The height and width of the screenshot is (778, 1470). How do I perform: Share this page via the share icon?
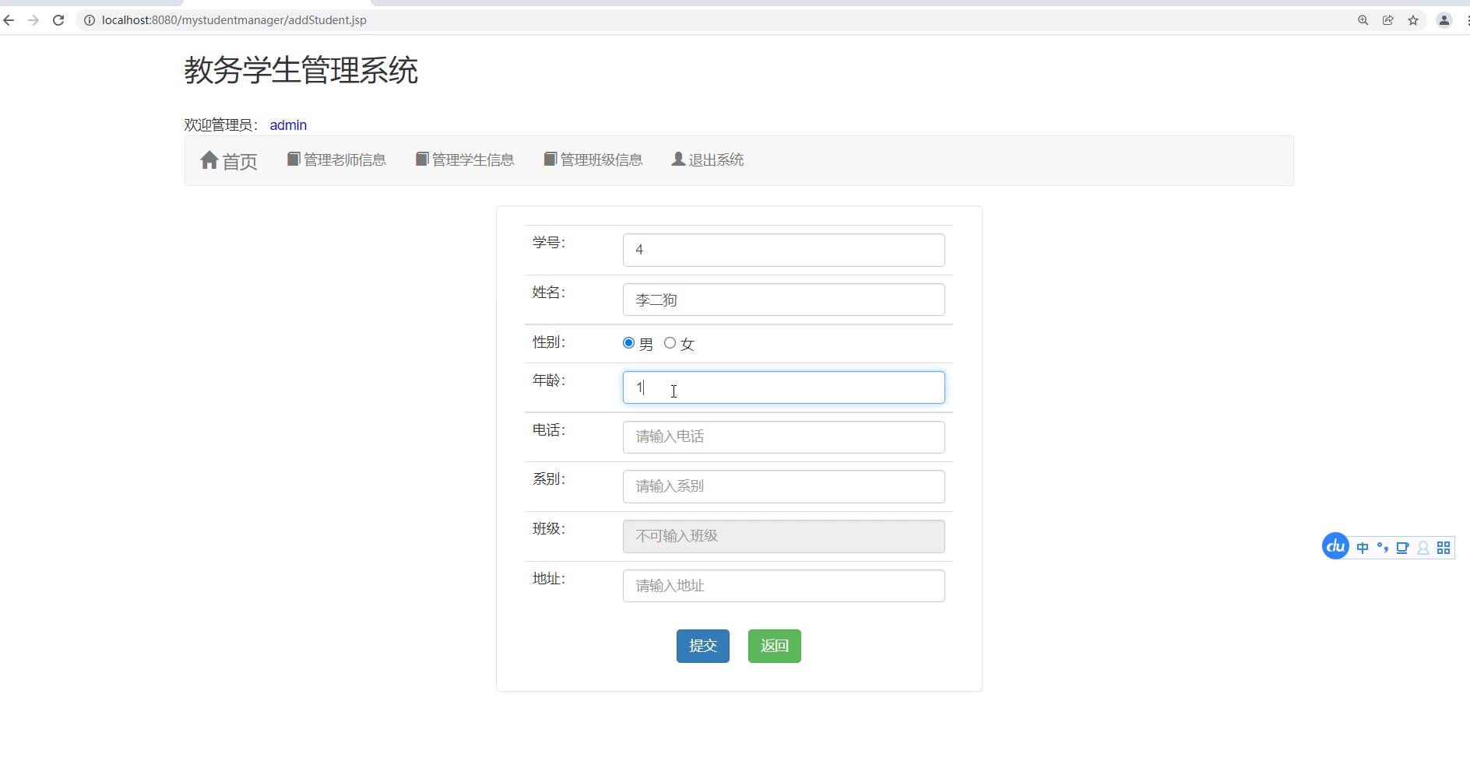point(1388,20)
